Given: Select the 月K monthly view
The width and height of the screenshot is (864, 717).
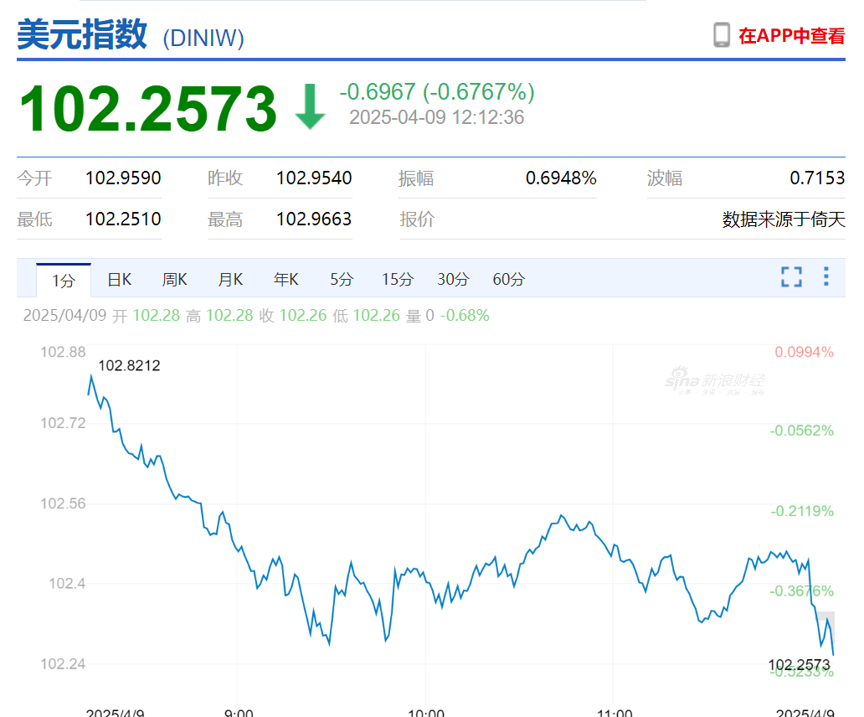Looking at the screenshot, I should point(229,279).
